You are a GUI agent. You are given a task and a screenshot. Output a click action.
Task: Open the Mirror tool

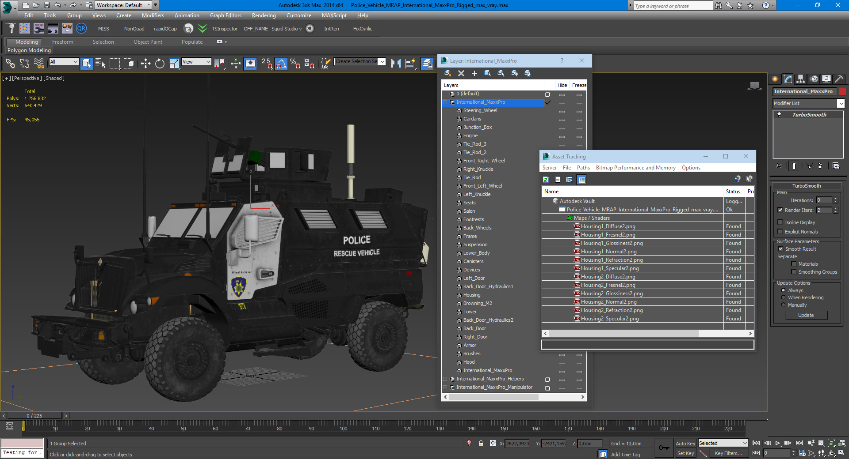coord(396,64)
